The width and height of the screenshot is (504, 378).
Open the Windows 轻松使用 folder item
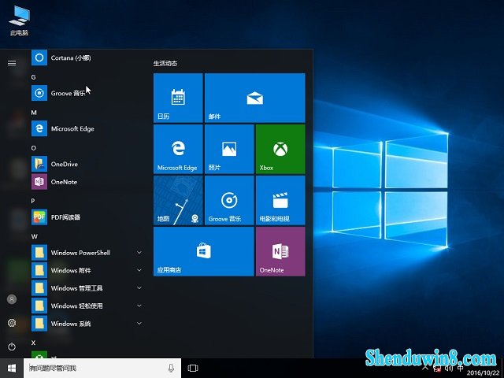point(87,306)
